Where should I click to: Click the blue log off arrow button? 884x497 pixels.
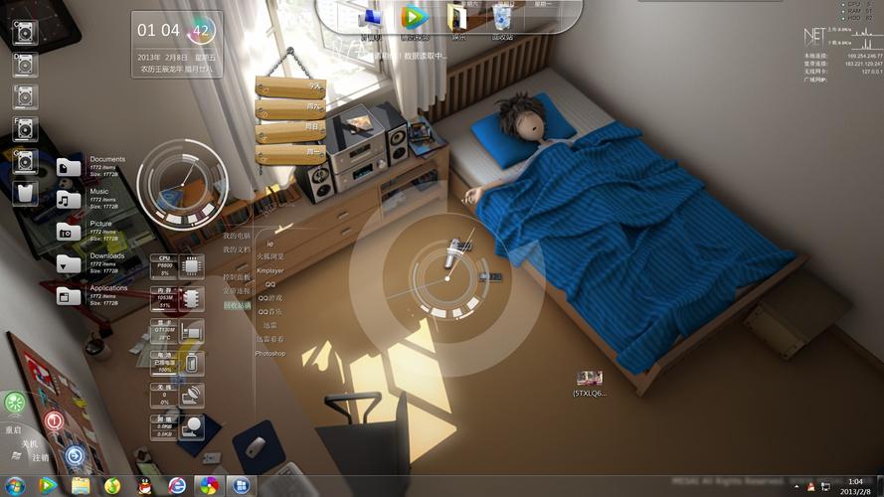pos(75,456)
